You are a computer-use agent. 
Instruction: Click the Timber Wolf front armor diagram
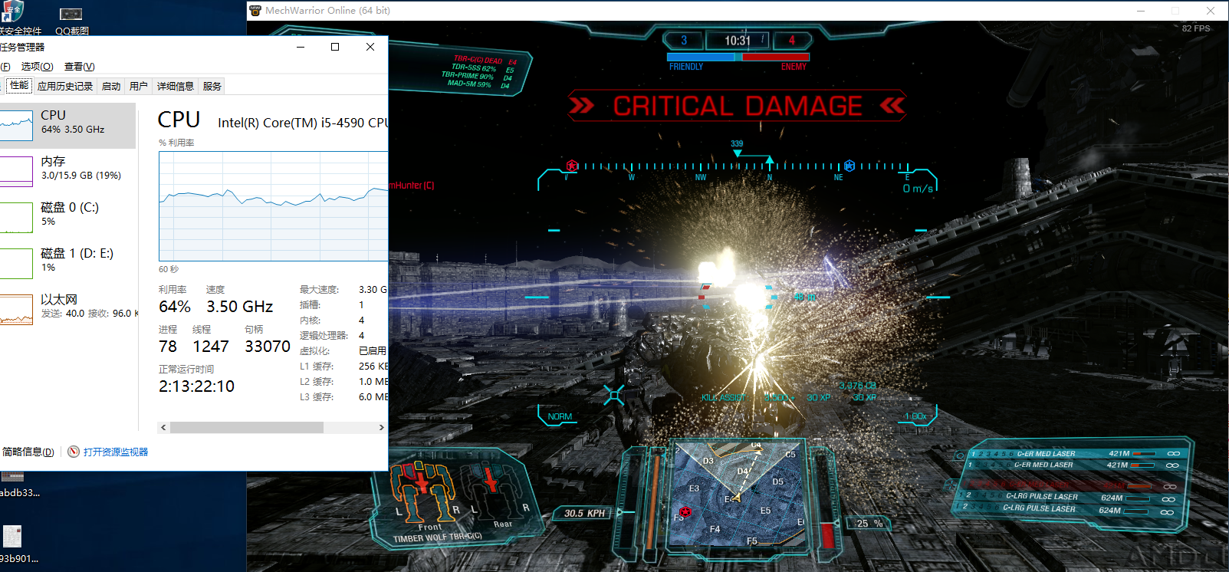click(x=422, y=491)
